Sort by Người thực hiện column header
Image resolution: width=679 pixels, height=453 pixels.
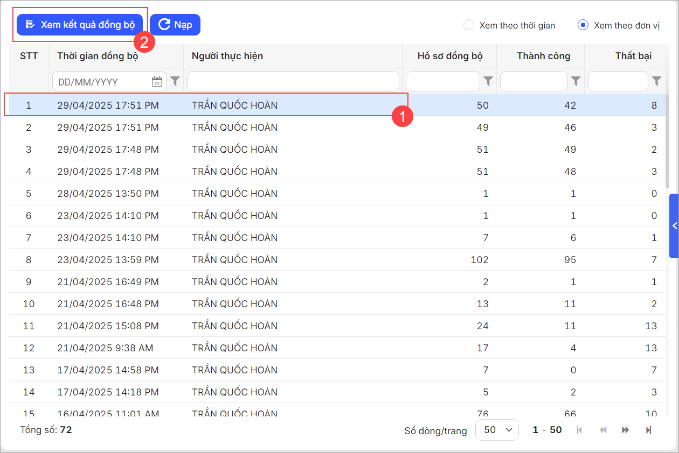[x=227, y=56]
